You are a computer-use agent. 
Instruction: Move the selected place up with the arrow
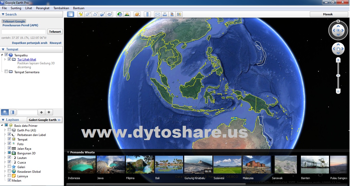41,112
